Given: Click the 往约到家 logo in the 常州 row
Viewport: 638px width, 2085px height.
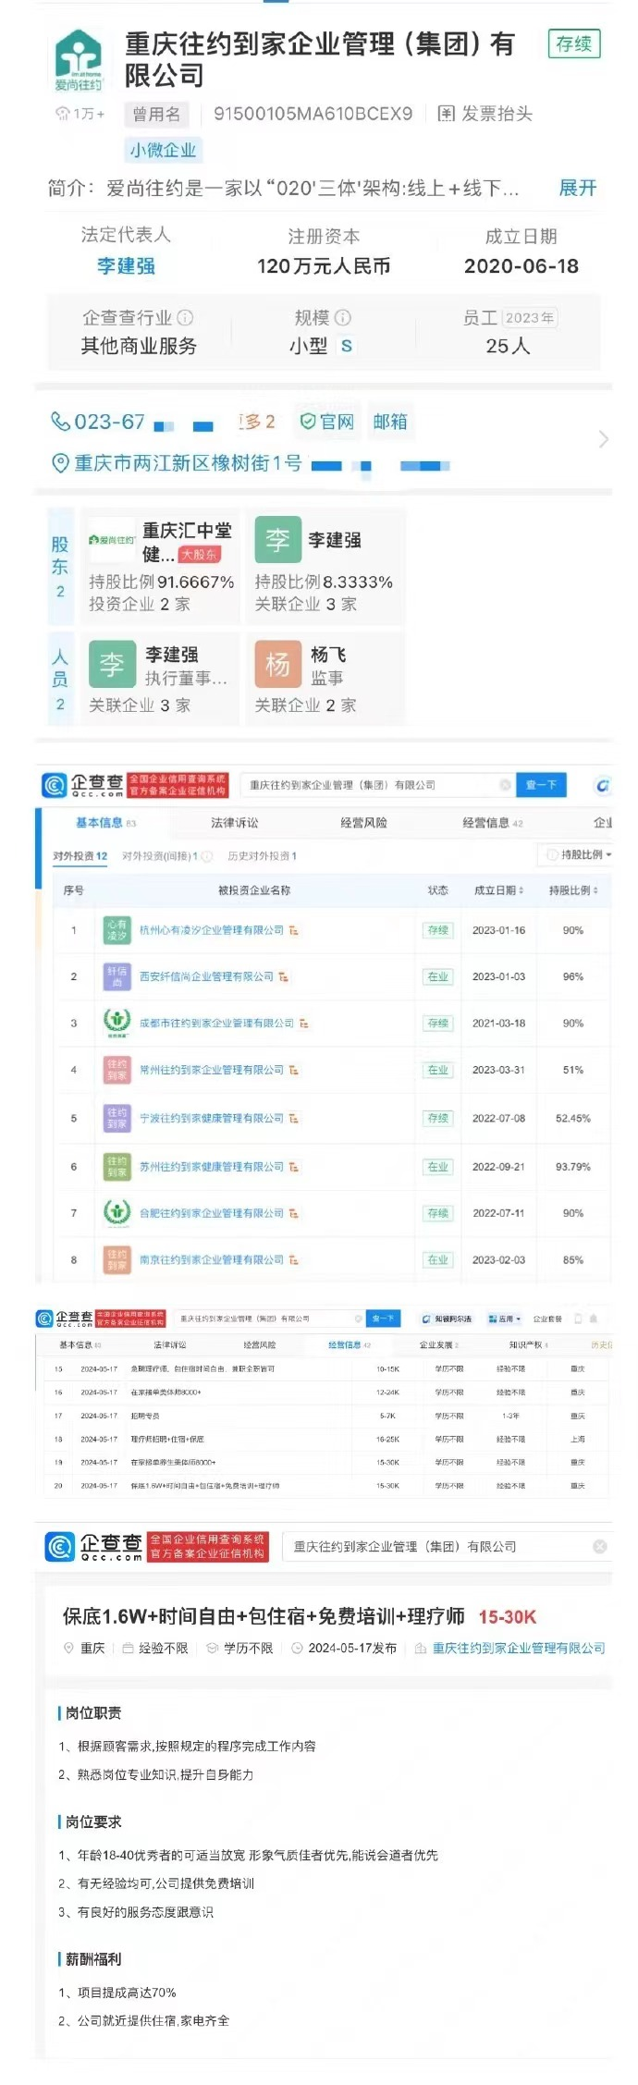Looking at the screenshot, I should pyautogui.click(x=117, y=1070).
